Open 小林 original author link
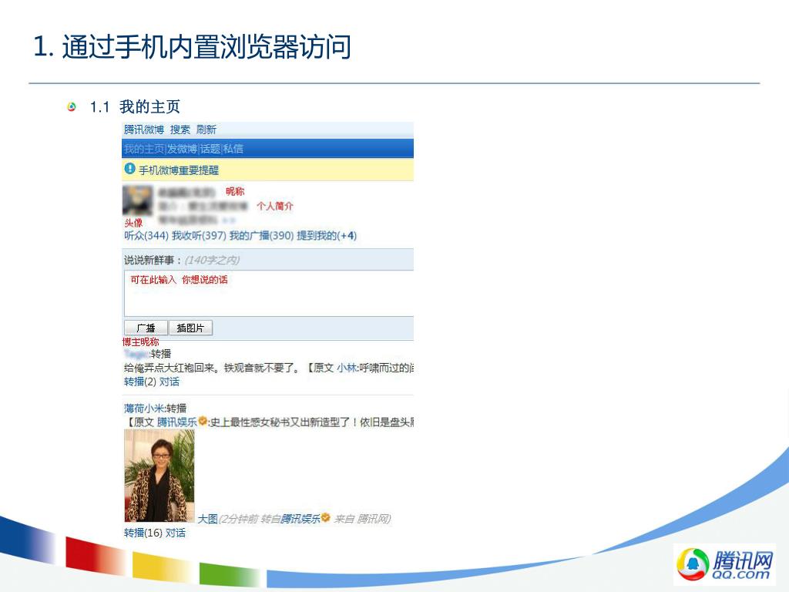This screenshot has height=592, width=789. 347,368
